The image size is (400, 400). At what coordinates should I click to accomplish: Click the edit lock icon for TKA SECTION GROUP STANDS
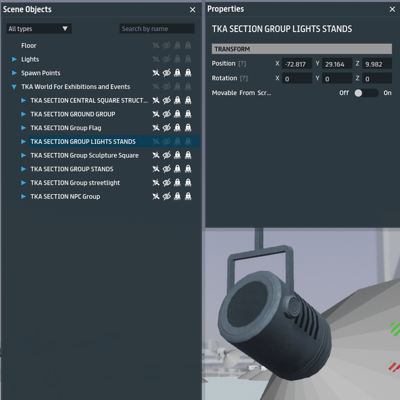[x=177, y=169]
